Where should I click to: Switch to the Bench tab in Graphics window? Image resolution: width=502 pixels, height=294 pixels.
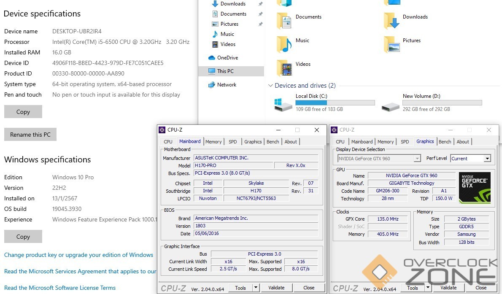click(445, 142)
